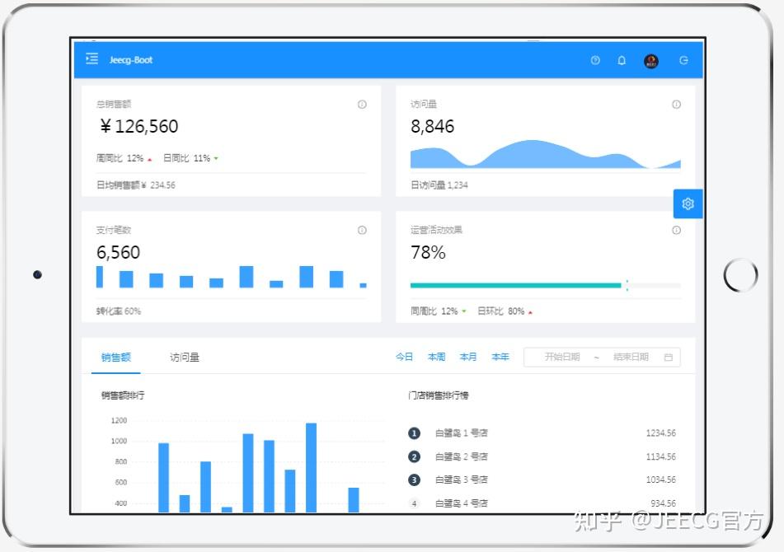The width and height of the screenshot is (784, 552).
Task: Click the info icon on the 运营活动效果 card
Action: point(676,231)
